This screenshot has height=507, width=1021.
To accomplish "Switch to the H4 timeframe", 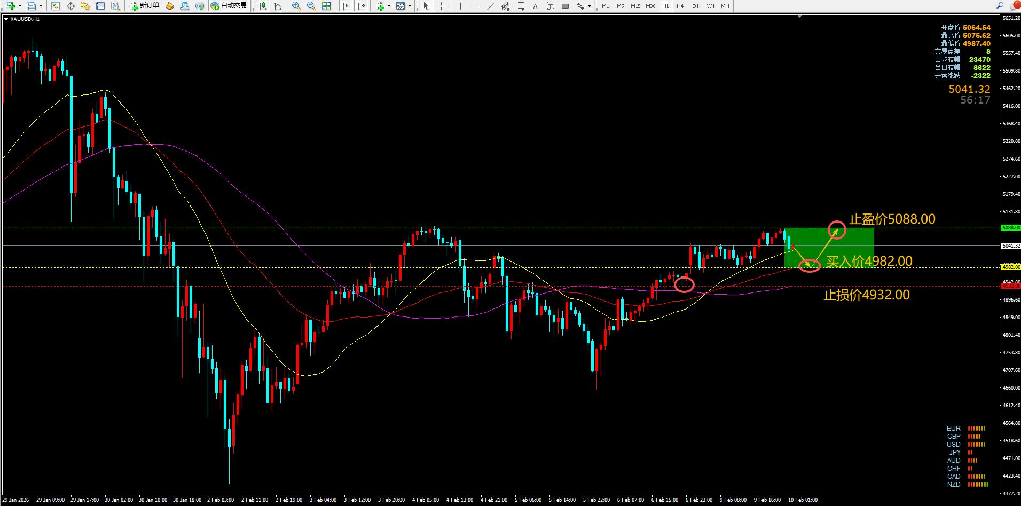I will click(x=680, y=6).
